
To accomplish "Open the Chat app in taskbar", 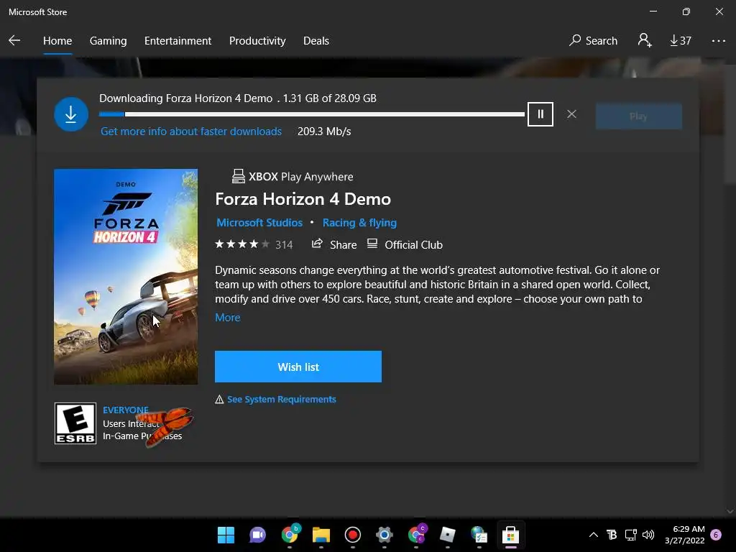I will tap(257, 535).
